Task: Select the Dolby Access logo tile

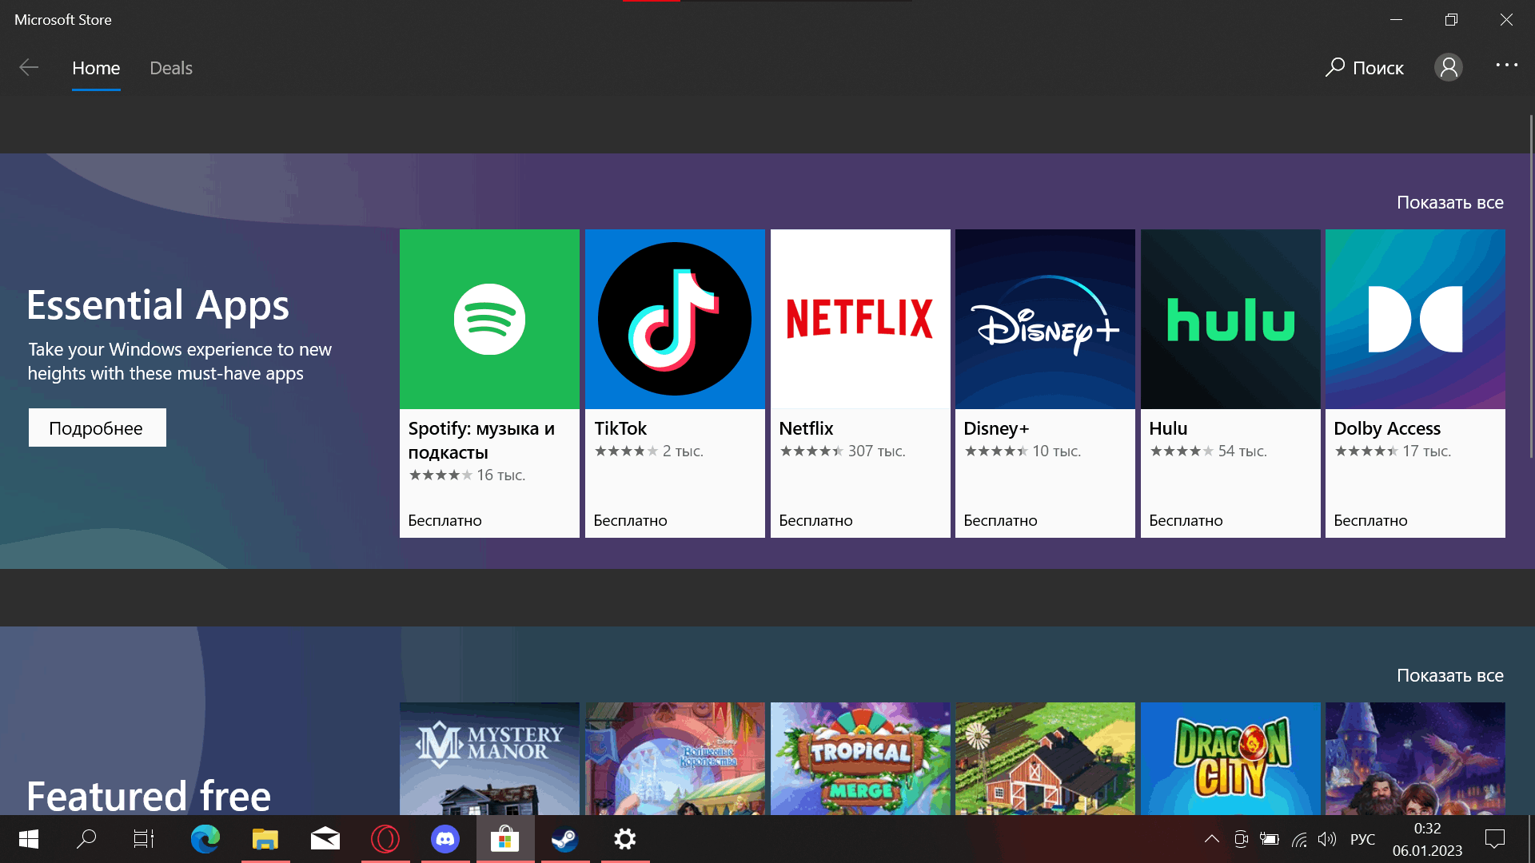Action: coord(1415,319)
